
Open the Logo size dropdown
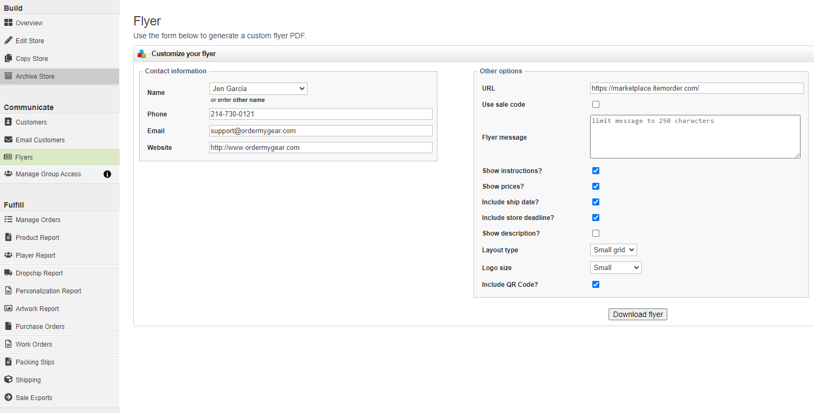tap(616, 267)
